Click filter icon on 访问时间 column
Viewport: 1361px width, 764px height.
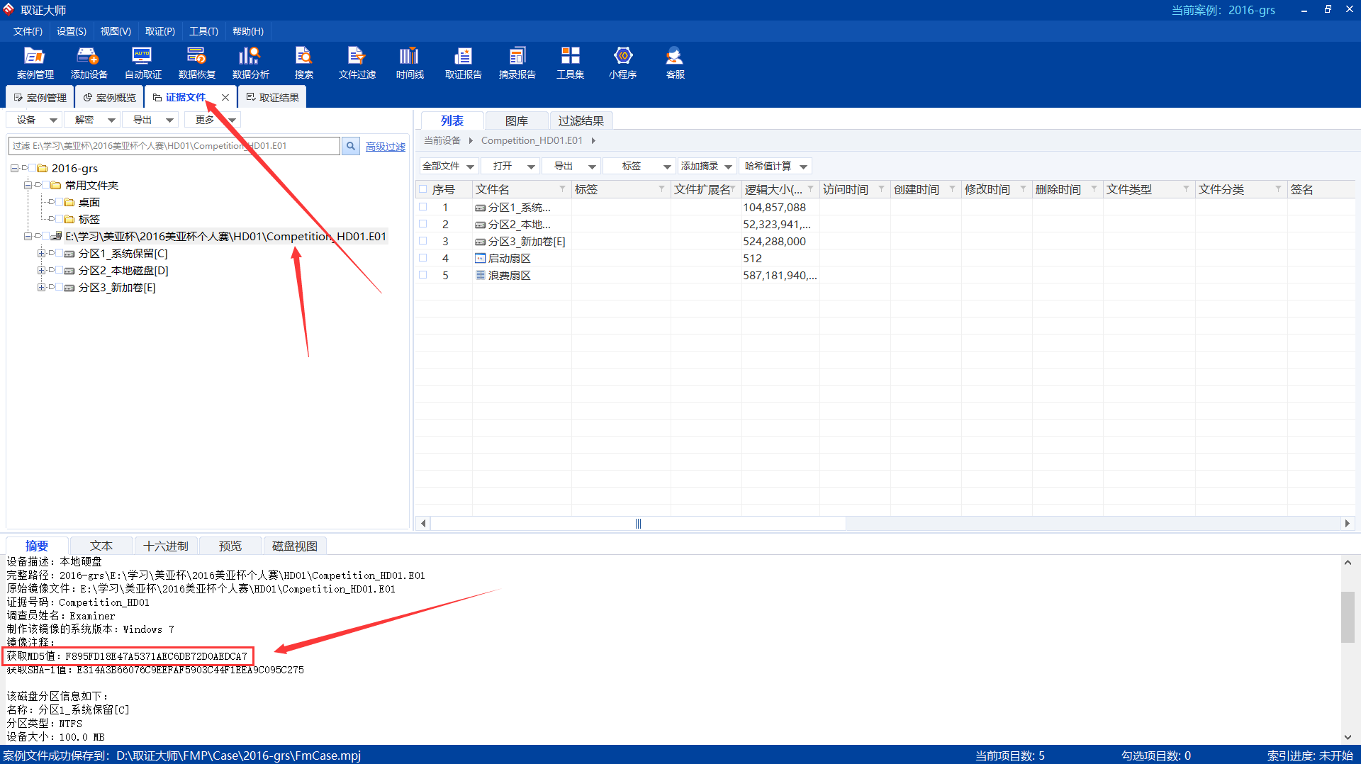click(881, 189)
